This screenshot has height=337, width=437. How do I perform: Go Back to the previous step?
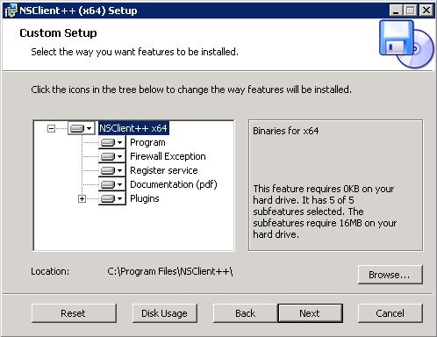click(x=246, y=313)
